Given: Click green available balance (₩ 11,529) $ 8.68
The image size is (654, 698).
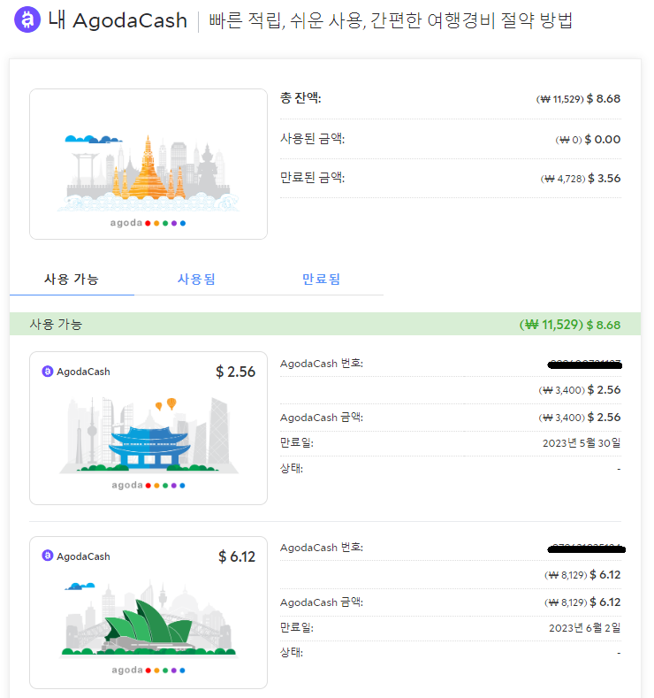Looking at the screenshot, I should (570, 325).
